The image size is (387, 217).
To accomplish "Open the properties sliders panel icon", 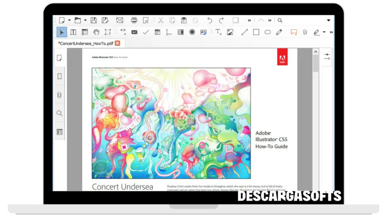I will pyautogui.click(x=327, y=57).
